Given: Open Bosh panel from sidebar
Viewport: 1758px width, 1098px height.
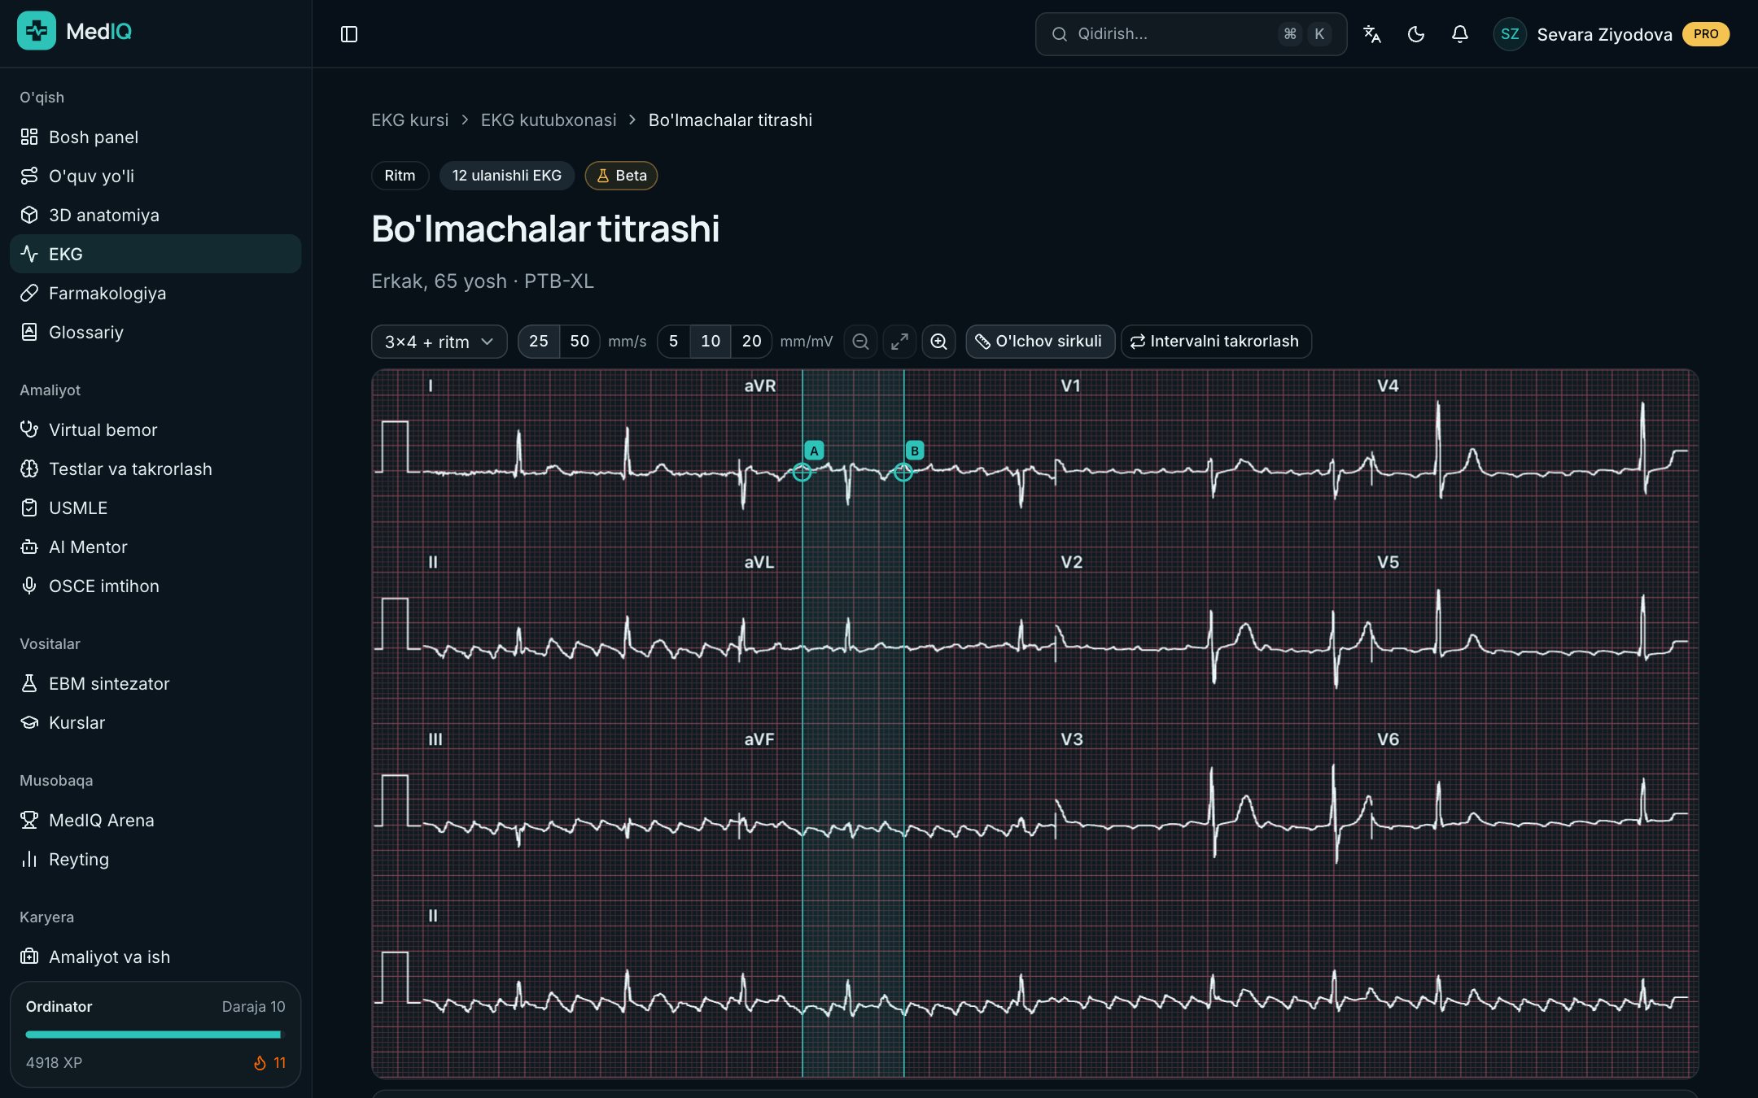Looking at the screenshot, I should 155,137.
